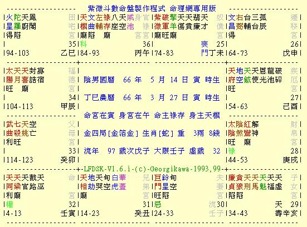
Task: Click the stem-branch label "辛亥"
Action: pyautogui.click(x=290, y=213)
